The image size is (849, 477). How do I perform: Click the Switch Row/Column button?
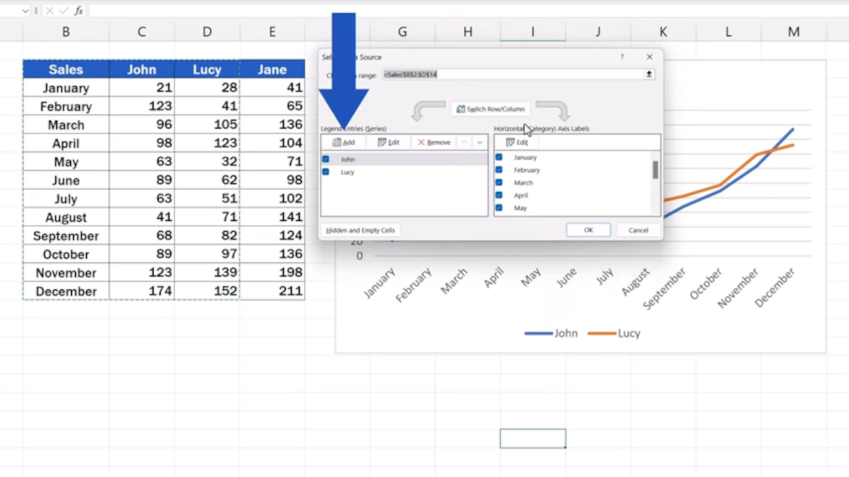click(490, 109)
